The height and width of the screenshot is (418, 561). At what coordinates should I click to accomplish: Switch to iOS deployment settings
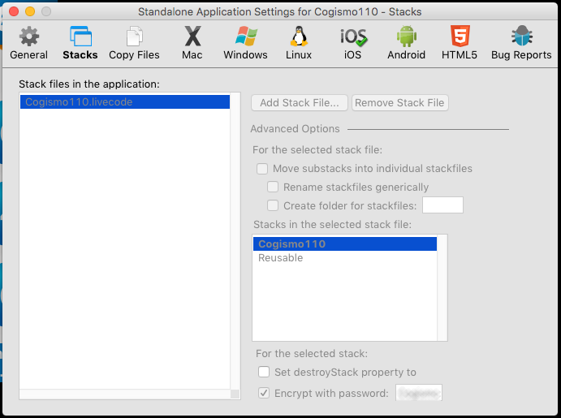(352, 42)
